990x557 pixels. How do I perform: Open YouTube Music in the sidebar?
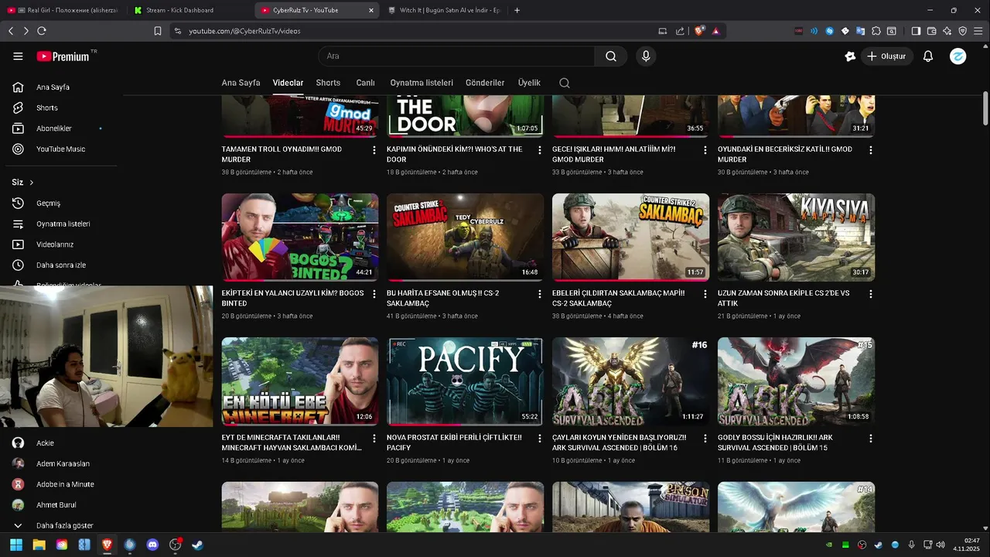tap(62, 149)
